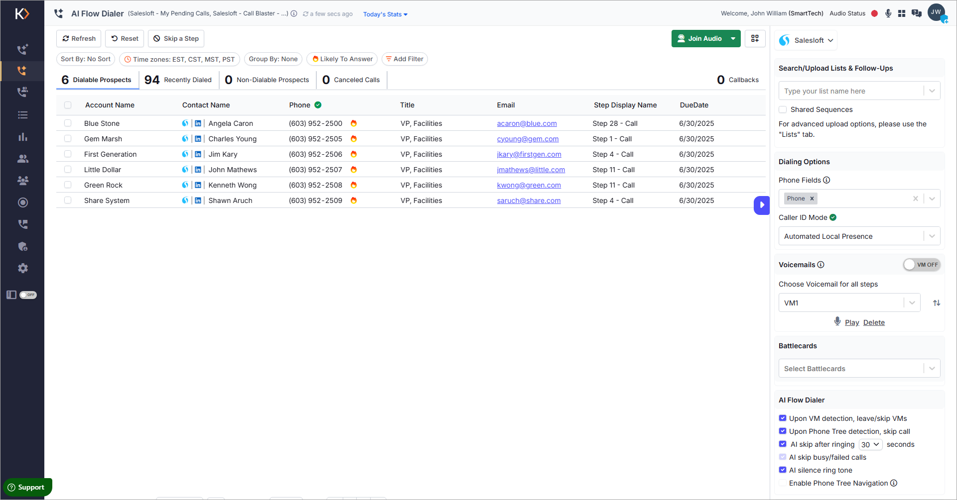
Task: Check the select-all checkbox in table header
Action: (68, 105)
